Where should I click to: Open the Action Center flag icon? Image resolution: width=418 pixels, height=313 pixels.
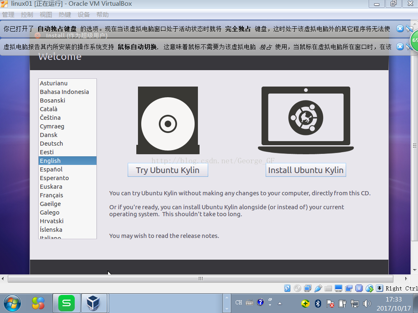point(330,304)
